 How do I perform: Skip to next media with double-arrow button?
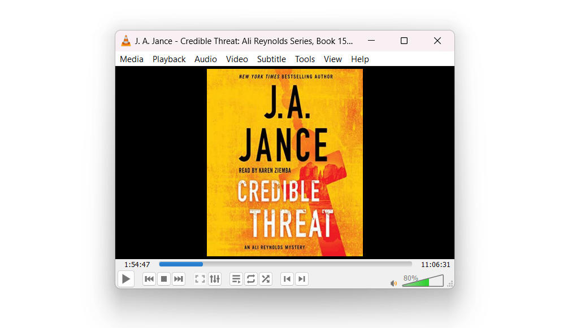tap(179, 279)
